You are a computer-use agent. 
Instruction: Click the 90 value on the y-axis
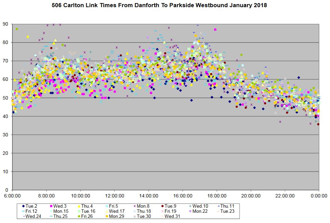click(5, 24)
